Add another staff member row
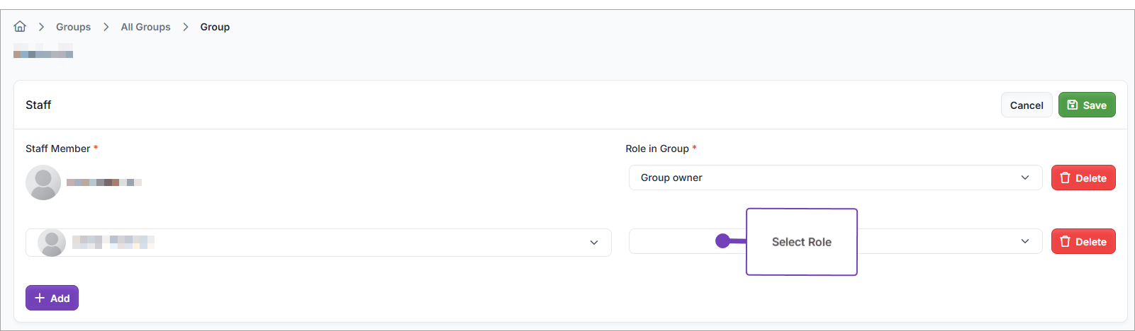 point(52,298)
